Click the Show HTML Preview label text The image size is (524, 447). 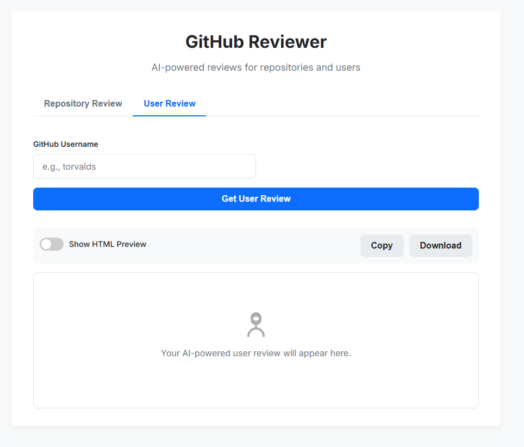coord(108,244)
